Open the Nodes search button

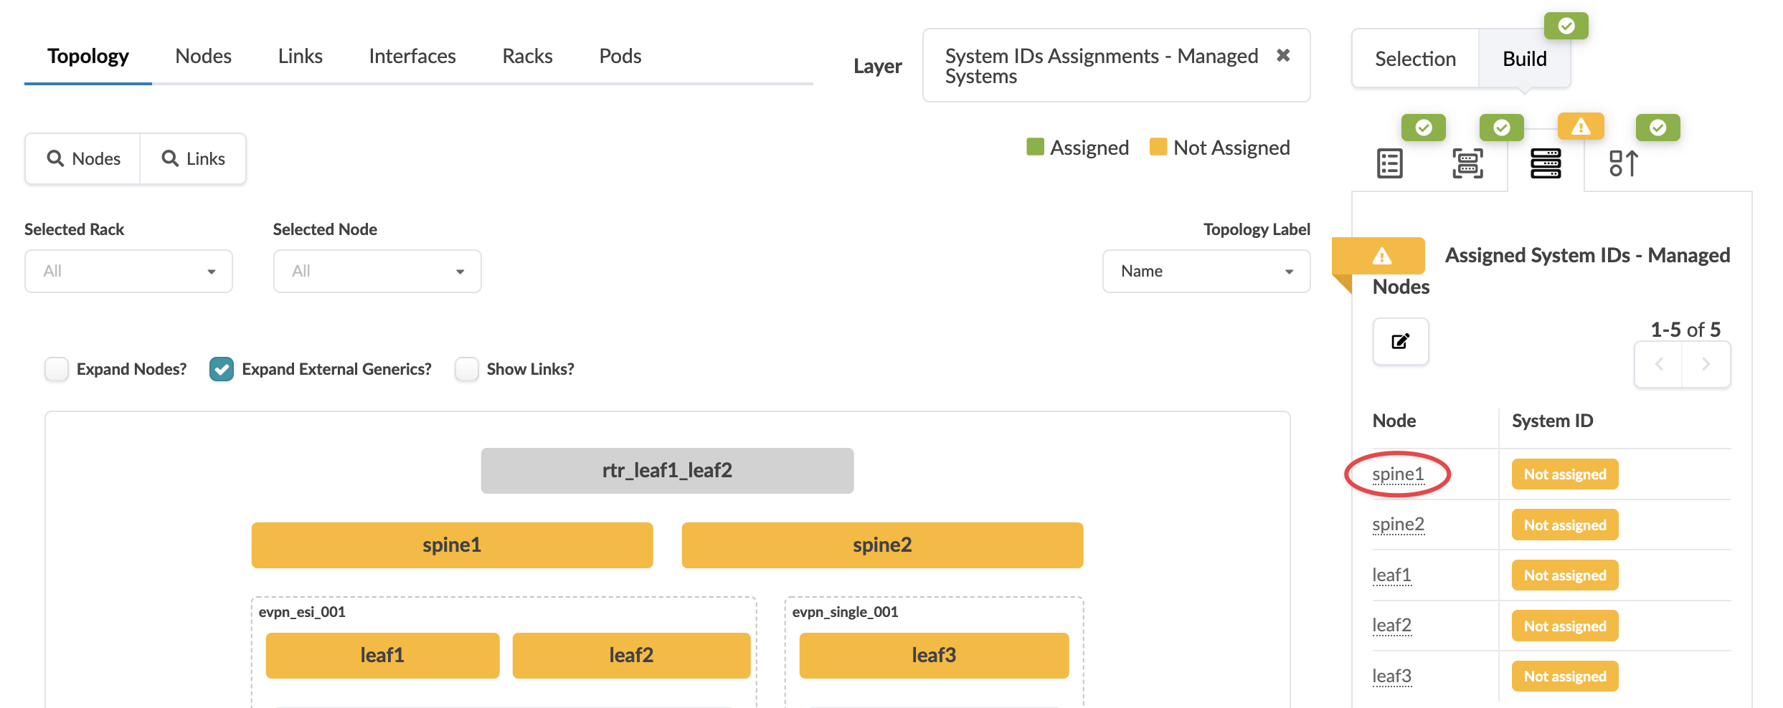coord(83,158)
